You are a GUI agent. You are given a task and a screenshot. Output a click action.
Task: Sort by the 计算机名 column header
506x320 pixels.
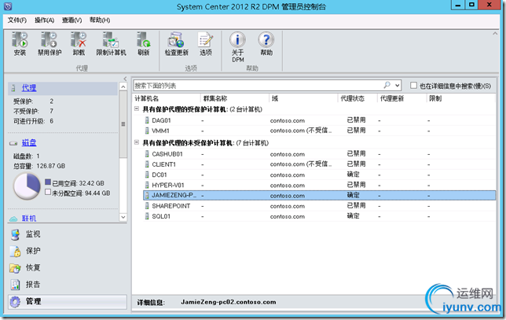[x=167, y=98]
